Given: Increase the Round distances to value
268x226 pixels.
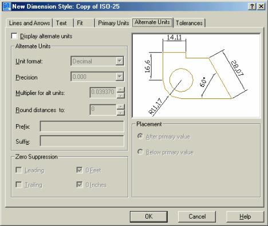Looking at the screenshot, I should tap(121, 107).
